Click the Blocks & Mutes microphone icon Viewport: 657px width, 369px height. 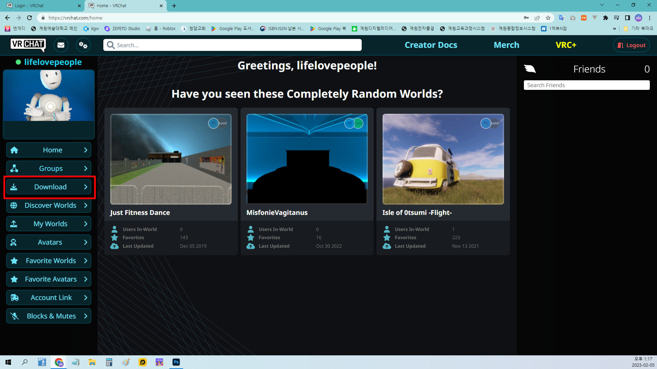[x=14, y=316]
